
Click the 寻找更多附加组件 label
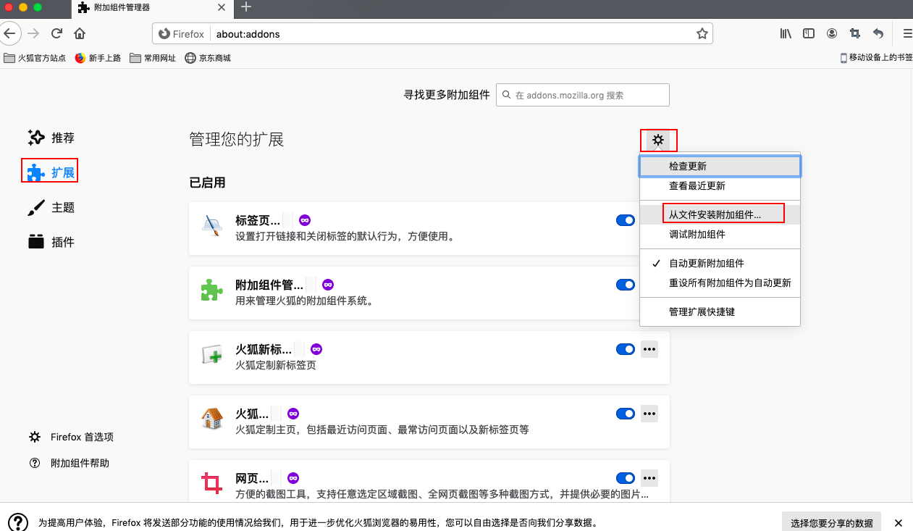pos(447,95)
